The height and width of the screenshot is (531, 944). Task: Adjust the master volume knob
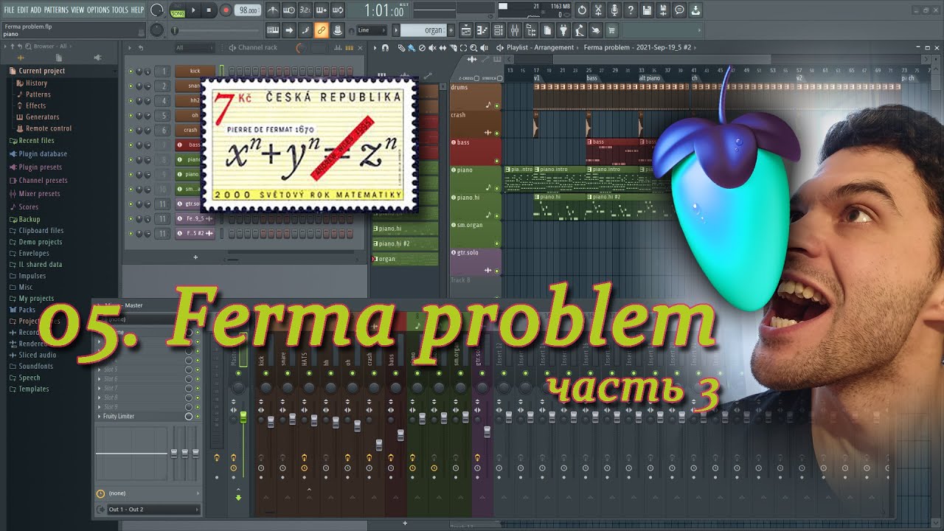pos(156,10)
